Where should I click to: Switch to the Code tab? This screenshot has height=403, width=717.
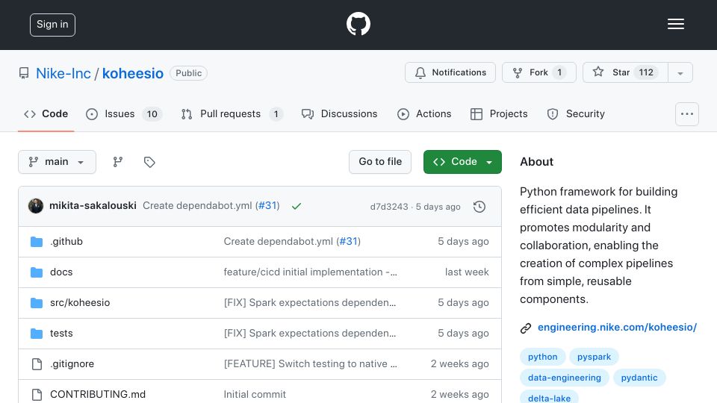(46, 113)
